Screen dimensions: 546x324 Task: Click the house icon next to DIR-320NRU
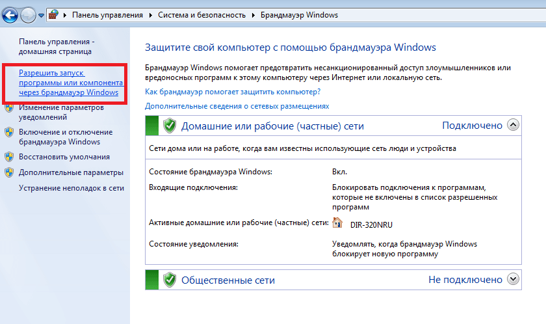(x=337, y=223)
